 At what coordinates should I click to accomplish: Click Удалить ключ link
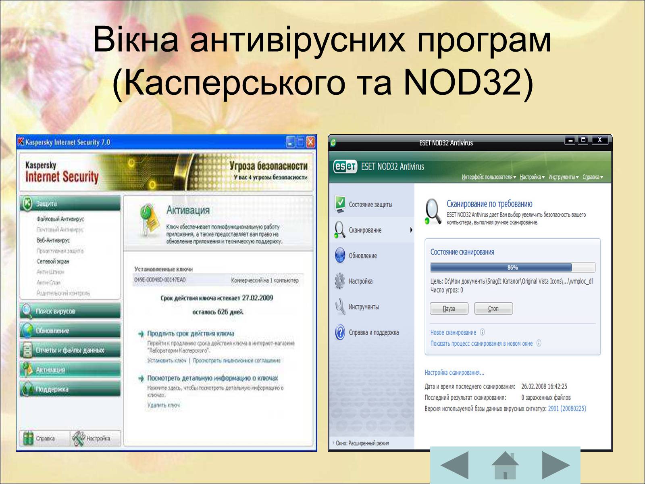click(x=163, y=405)
